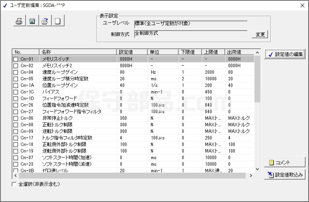Click the 設定値の編集 button with checkmark

pyautogui.click(x=285, y=54)
